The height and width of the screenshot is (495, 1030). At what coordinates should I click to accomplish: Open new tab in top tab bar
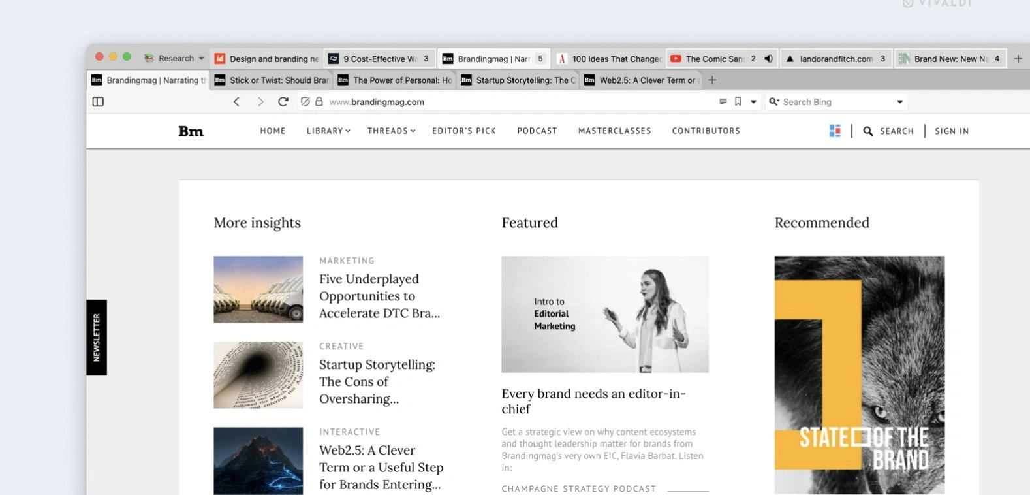tap(1018, 59)
